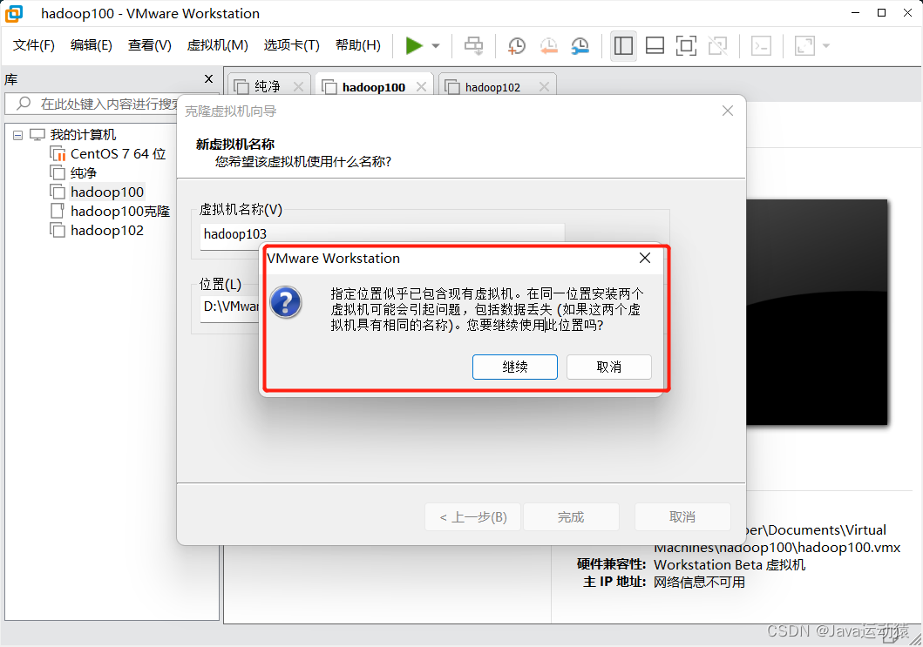Select hadoop100克隆 in the library tree
This screenshot has height=647, width=923.
pyautogui.click(x=120, y=211)
